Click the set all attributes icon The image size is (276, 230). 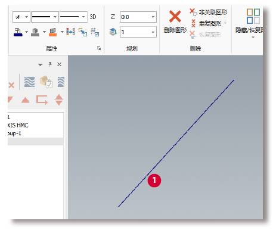[70, 32]
